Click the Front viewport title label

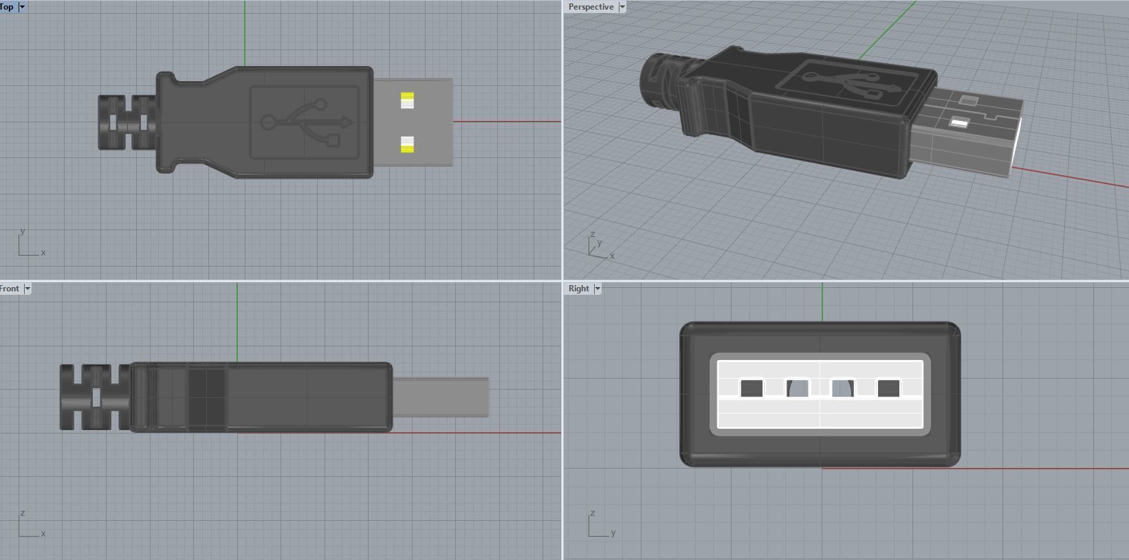click(10, 288)
